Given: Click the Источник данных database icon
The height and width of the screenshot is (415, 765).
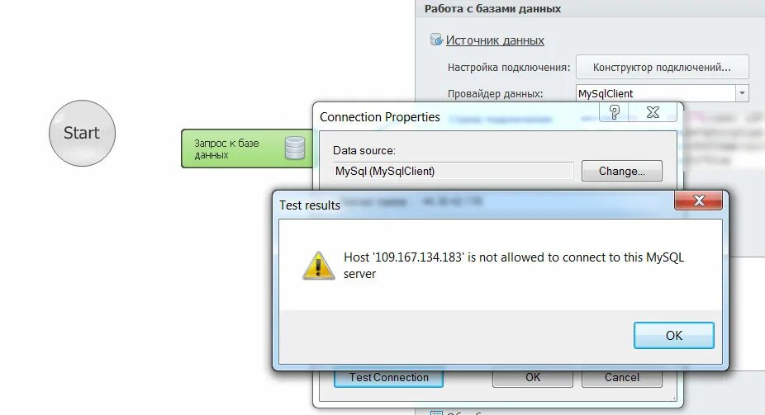Looking at the screenshot, I should pyautogui.click(x=435, y=40).
